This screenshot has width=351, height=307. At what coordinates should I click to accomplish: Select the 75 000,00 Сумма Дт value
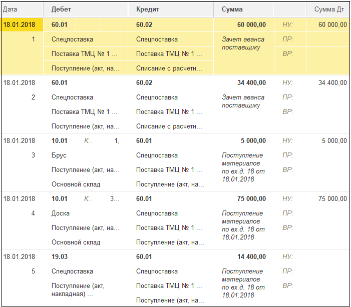pos(332,199)
